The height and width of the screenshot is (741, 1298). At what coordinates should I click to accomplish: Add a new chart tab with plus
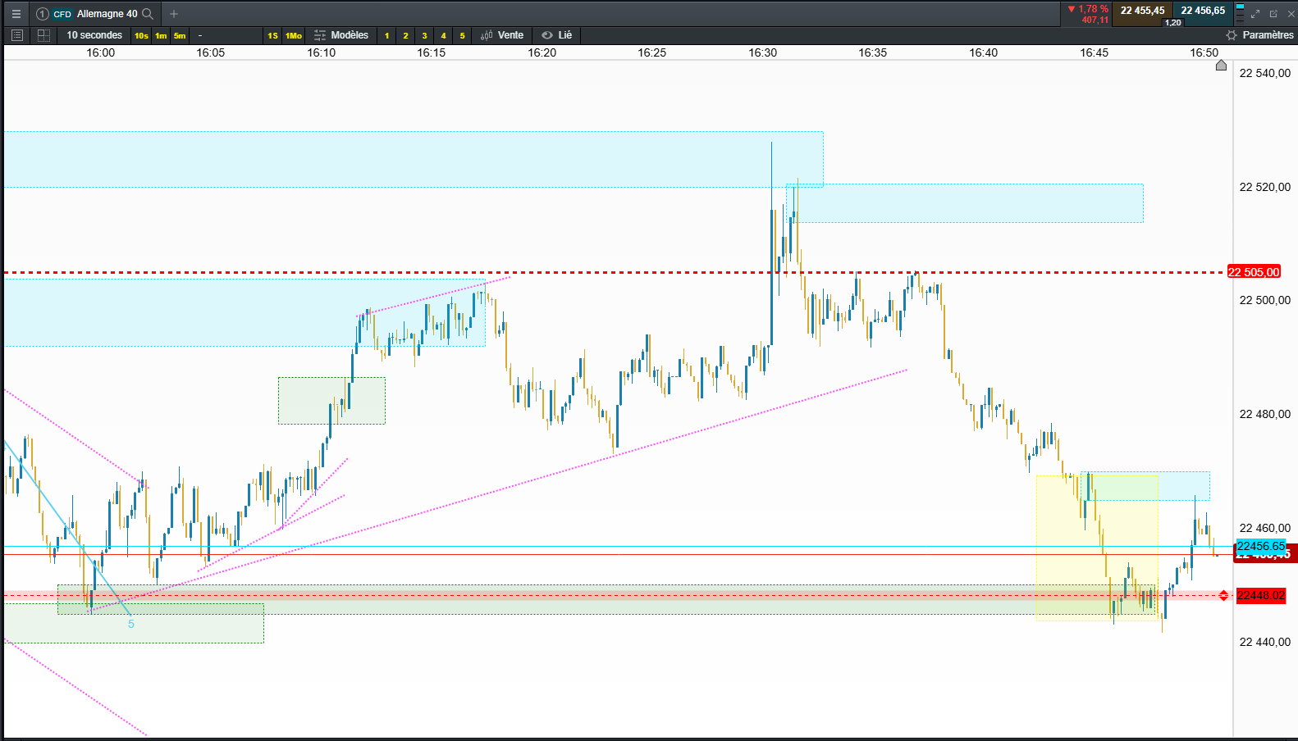(174, 14)
